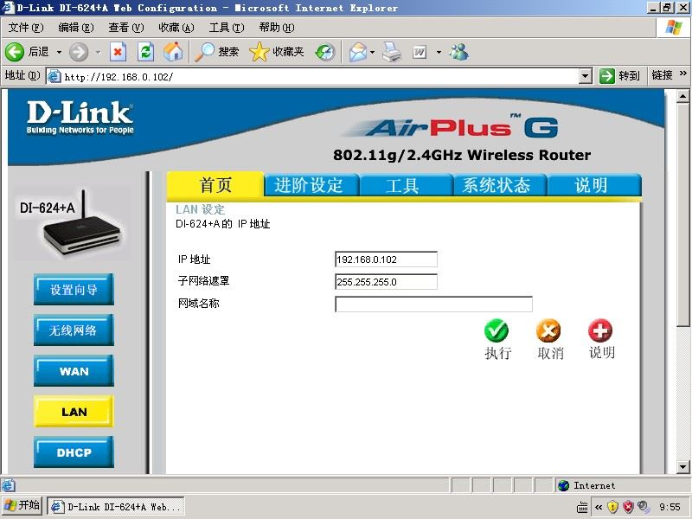Click the IE Back arrow icon
The height and width of the screenshot is (519, 692).
pos(14,52)
